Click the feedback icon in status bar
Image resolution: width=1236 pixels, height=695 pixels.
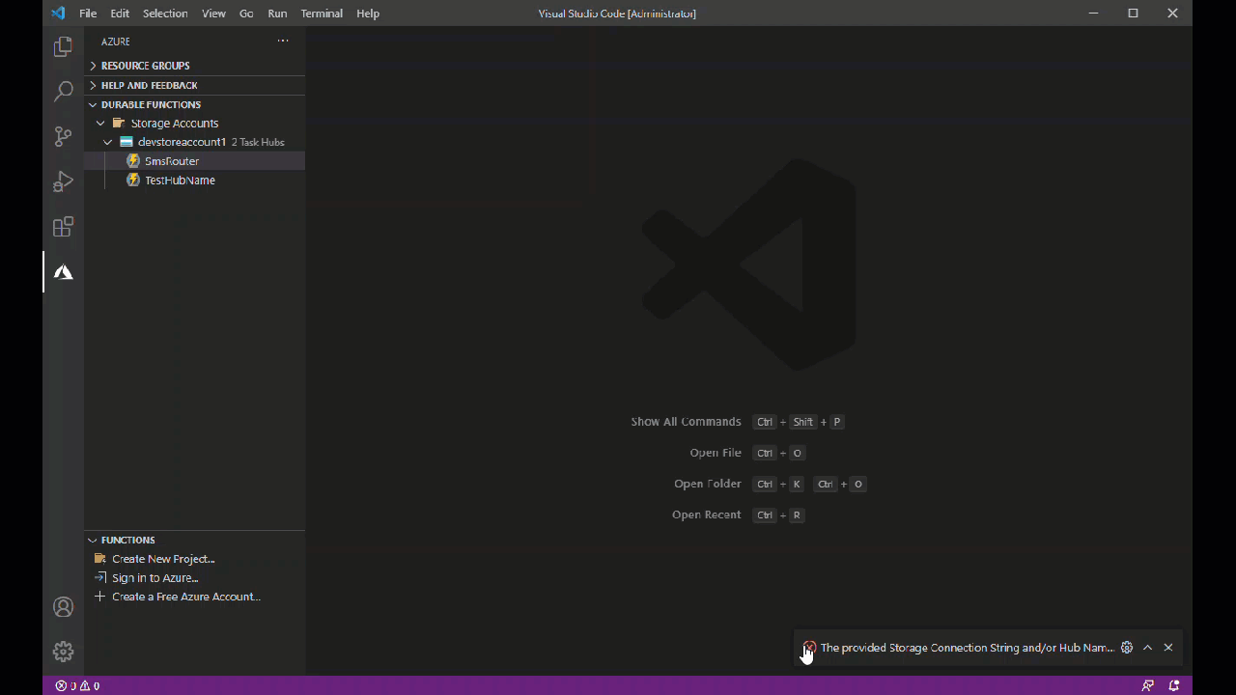(1147, 685)
